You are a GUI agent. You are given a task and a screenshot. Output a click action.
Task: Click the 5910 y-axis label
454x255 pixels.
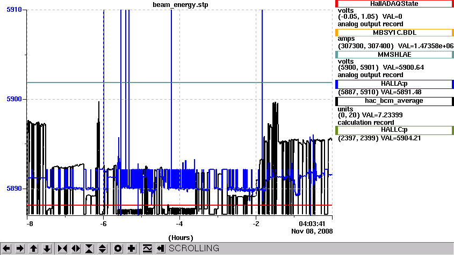[14, 10]
